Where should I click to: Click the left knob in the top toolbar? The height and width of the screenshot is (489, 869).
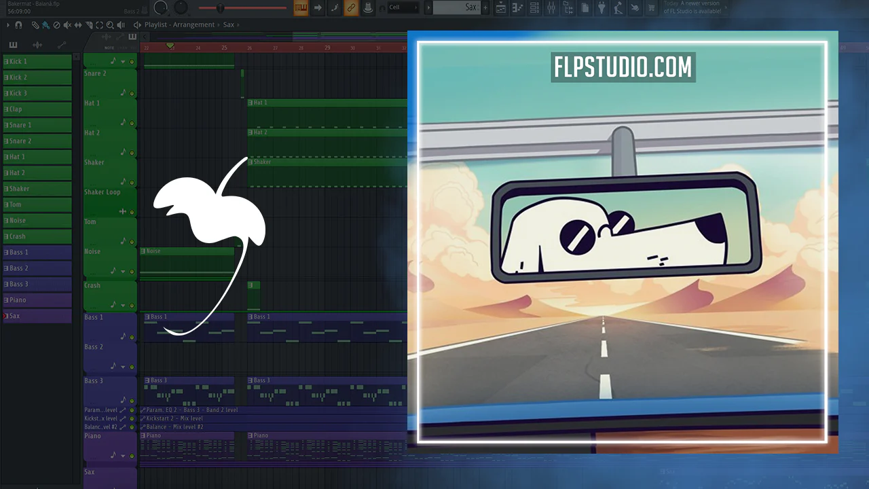coord(161,7)
